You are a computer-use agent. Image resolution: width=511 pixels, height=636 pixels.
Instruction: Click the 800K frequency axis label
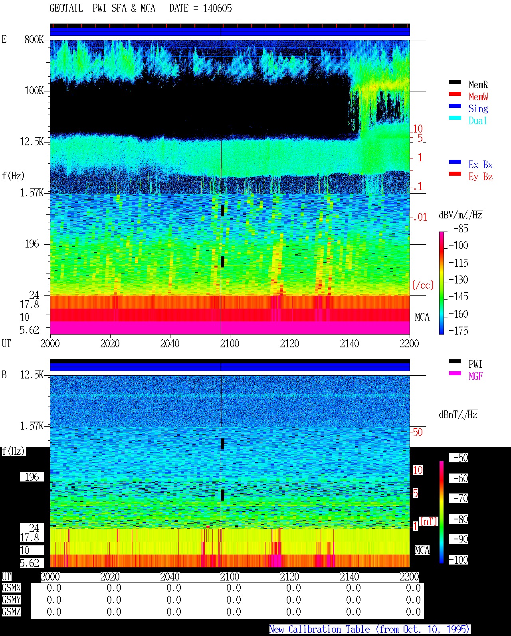point(34,40)
